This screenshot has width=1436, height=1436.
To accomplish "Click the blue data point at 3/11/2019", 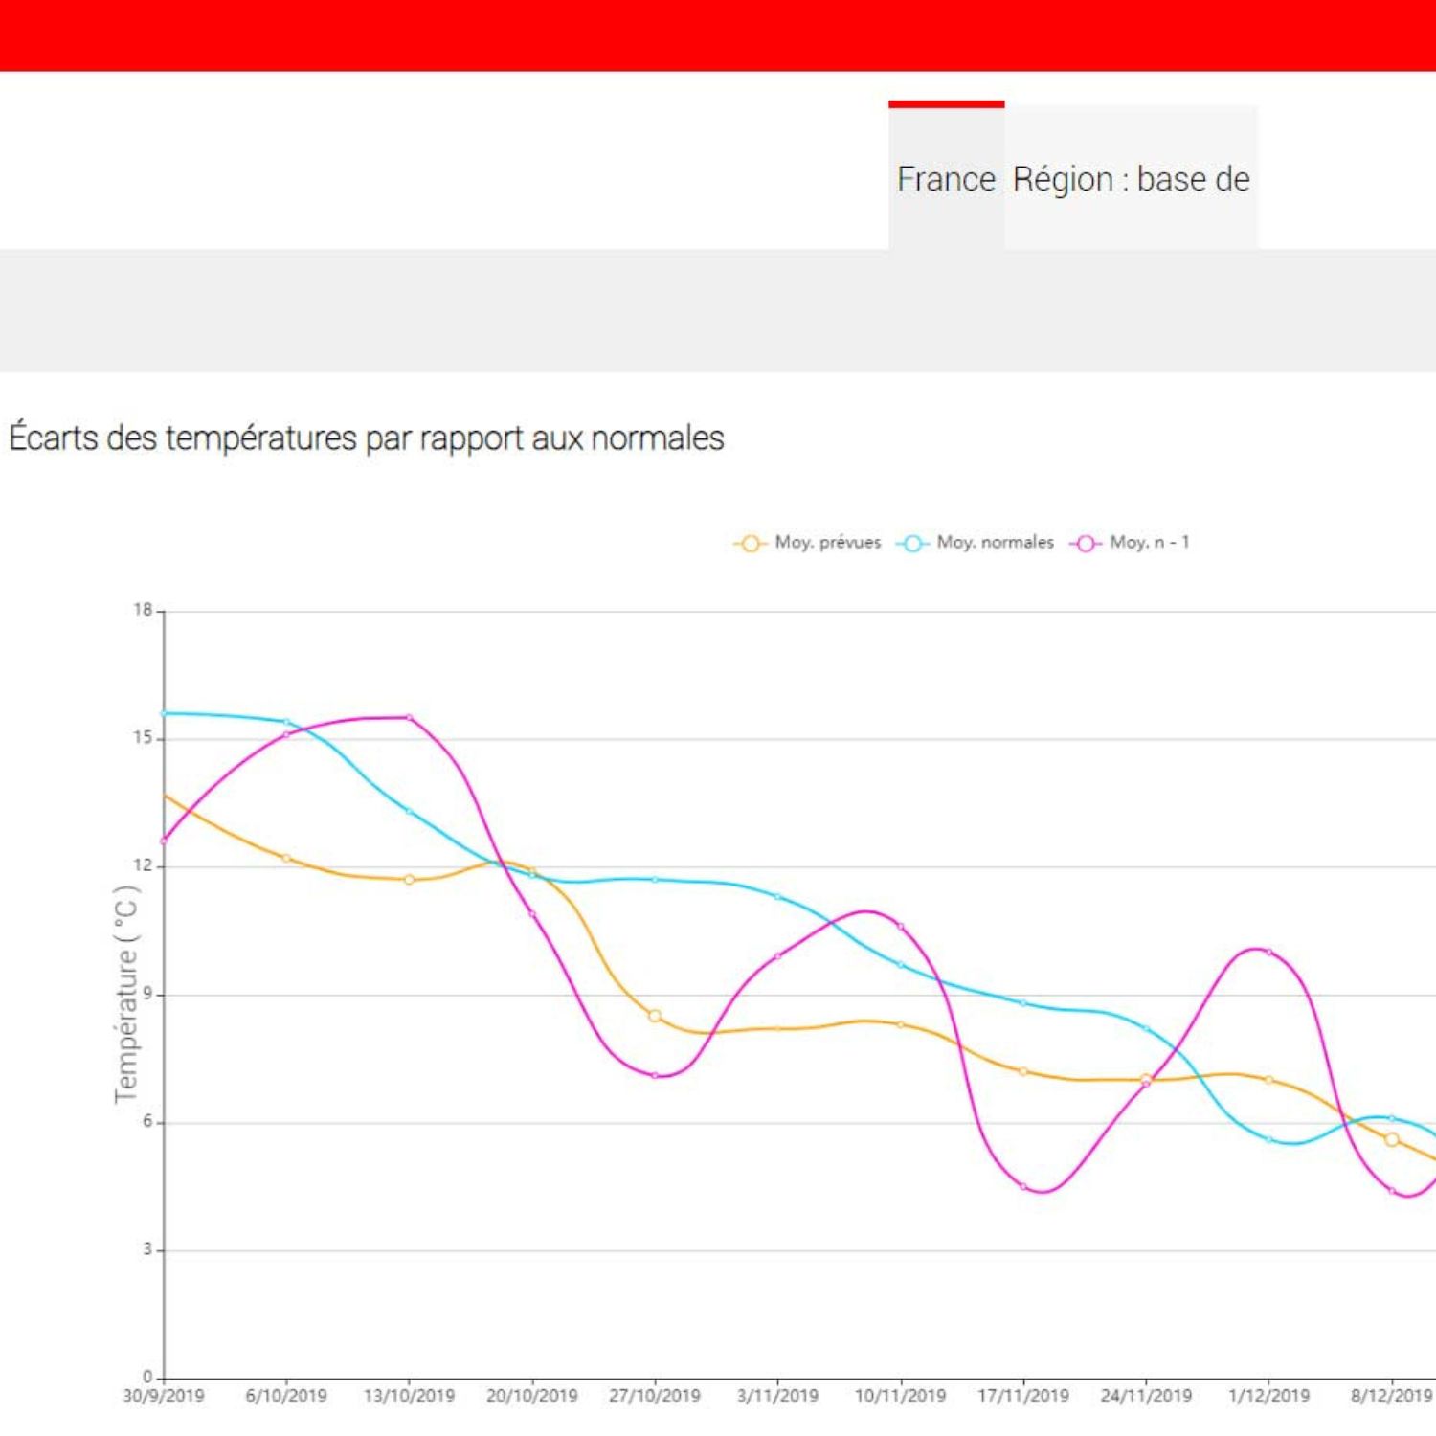I will [x=777, y=896].
